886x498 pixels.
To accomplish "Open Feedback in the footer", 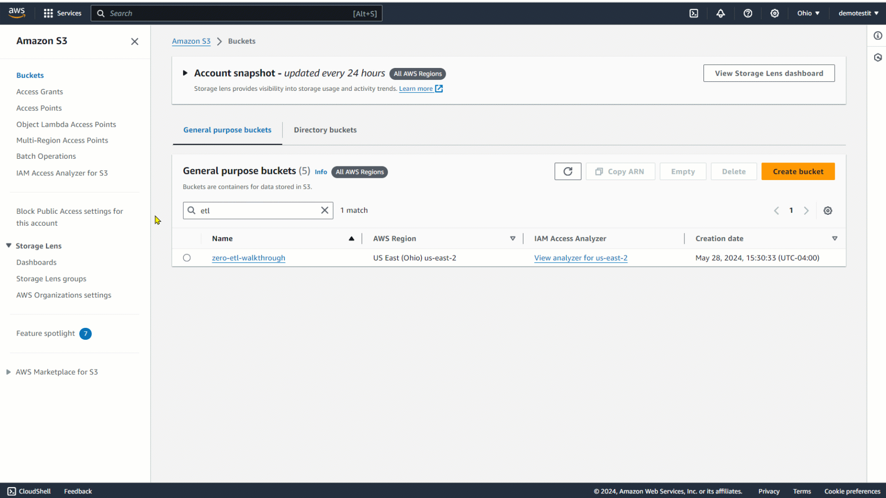I will click(x=78, y=491).
